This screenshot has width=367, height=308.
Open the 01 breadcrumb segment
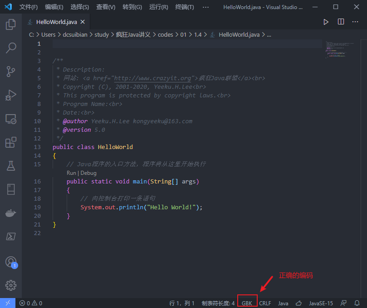pos(183,35)
